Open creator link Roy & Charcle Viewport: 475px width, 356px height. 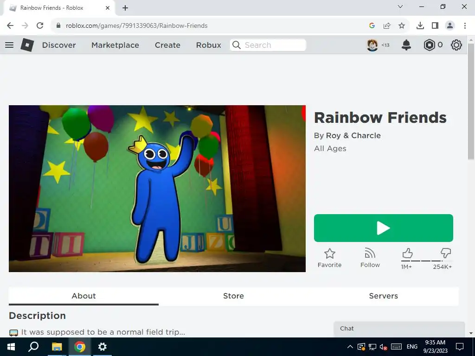click(x=353, y=136)
